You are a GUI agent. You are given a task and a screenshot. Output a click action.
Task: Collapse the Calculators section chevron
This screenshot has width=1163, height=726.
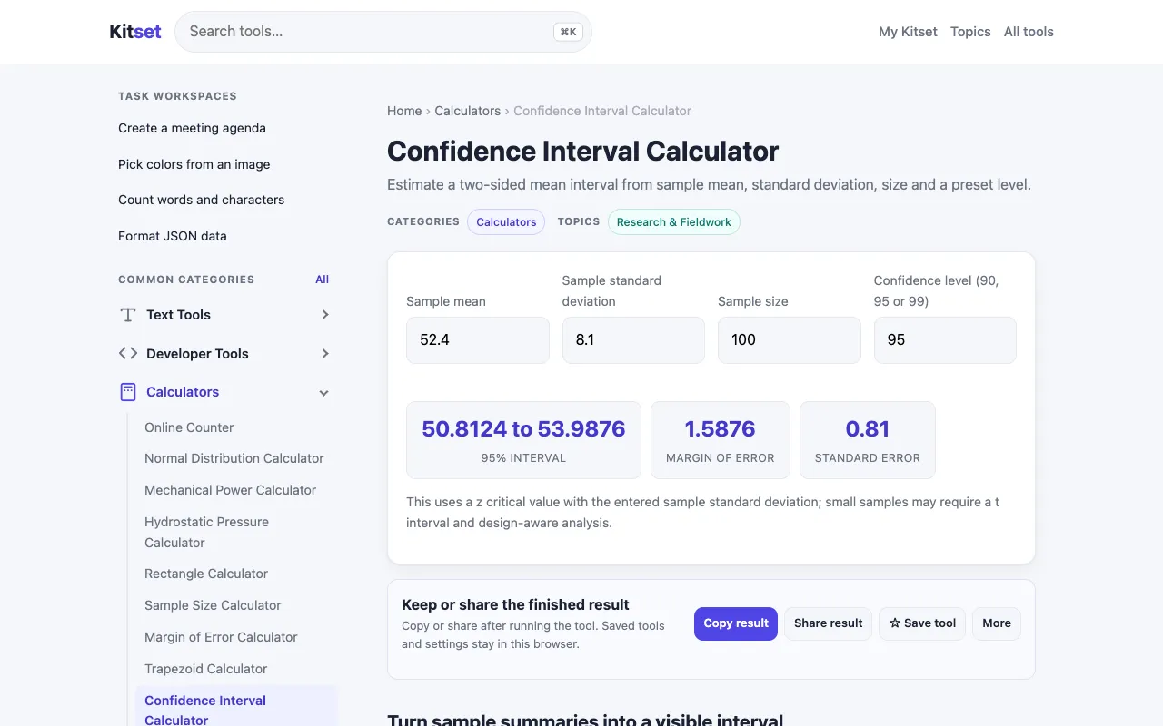[x=324, y=393]
